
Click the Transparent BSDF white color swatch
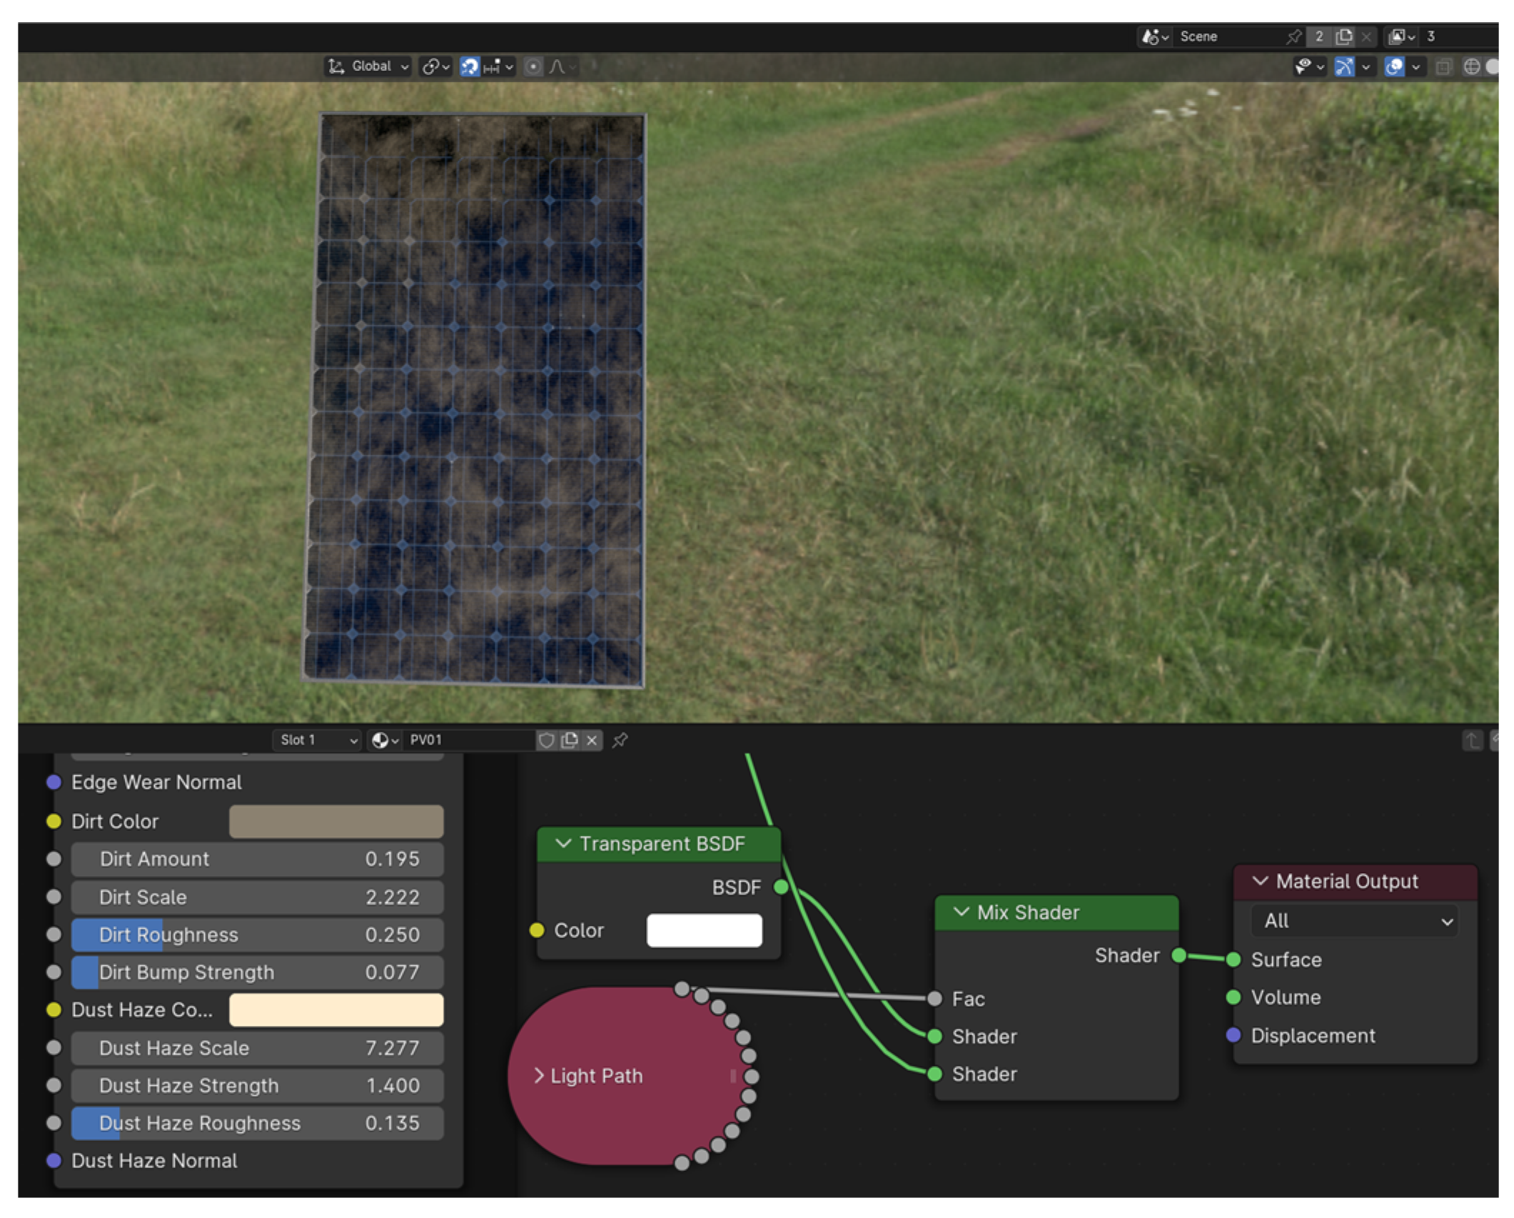[703, 930]
